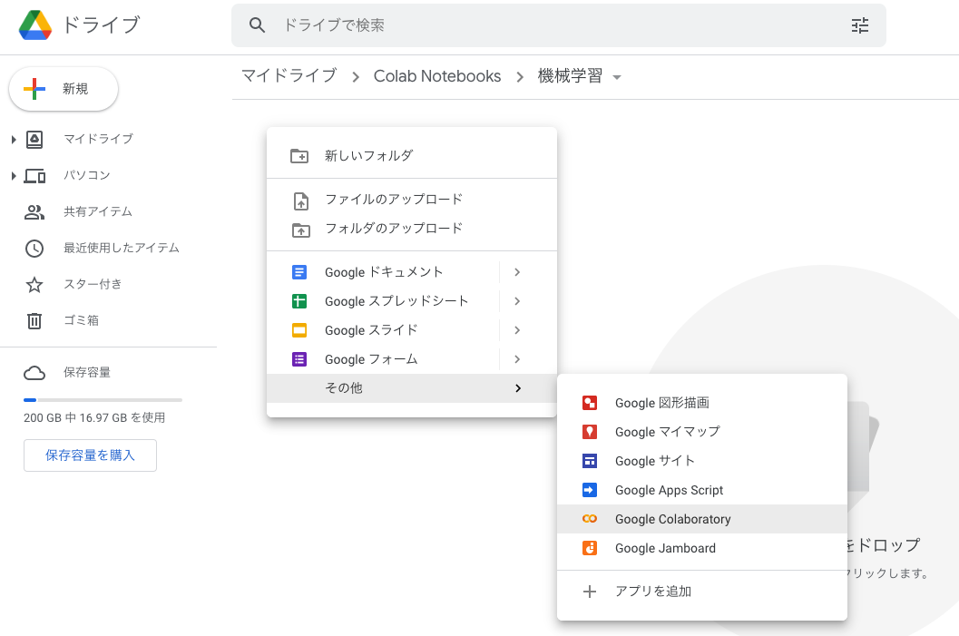Image resolution: width=959 pixels, height=636 pixels.
Task: Click 共有アイテム label in sidebar
Action: pos(98,211)
